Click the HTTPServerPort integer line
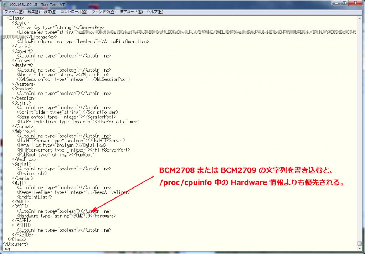 pyautogui.click(x=73, y=150)
